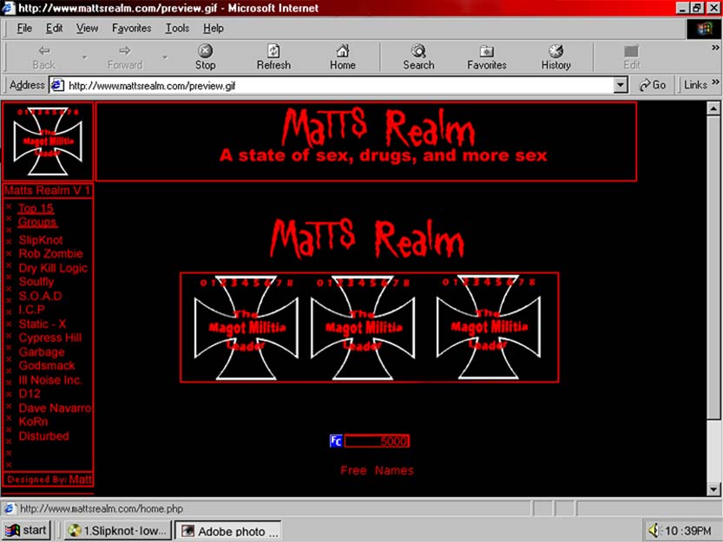Click the system tray clock

click(x=687, y=531)
